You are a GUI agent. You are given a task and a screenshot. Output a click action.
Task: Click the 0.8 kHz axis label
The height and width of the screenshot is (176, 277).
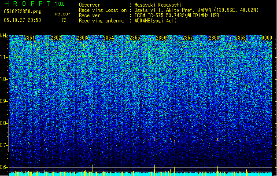coord(4,123)
